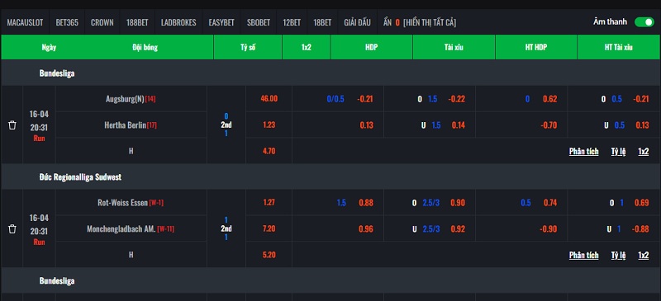Viewport: 661px width, 301px height.
Task: Click the Tài xỉu column header
Action: click(x=454, y=47)
